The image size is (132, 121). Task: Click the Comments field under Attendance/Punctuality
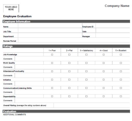coord(72,75)
